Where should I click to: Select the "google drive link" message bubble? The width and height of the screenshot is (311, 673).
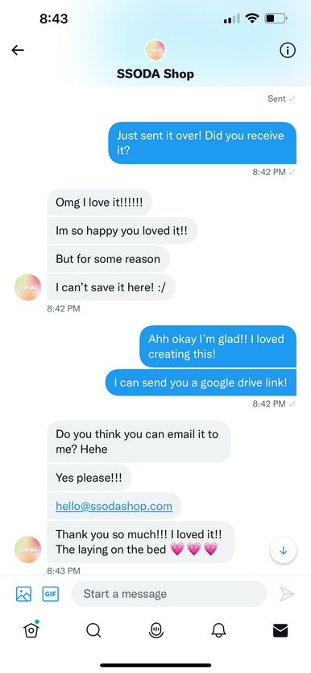201,382
